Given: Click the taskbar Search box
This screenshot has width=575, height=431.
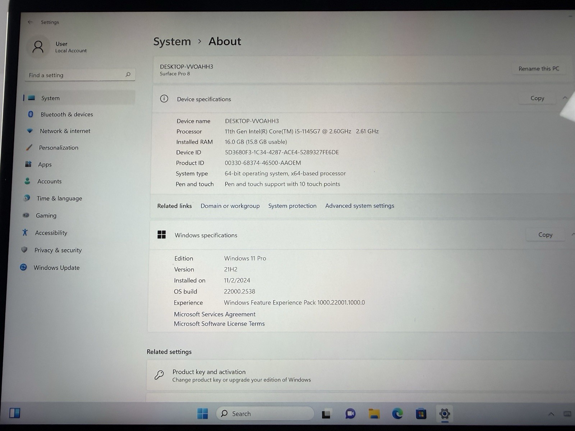Looking at the screenshot, I should [265, 413].
